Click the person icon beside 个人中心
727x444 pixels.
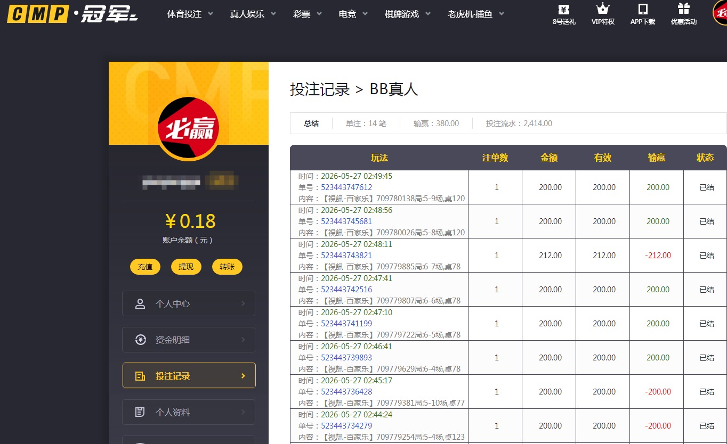point(140,303)
